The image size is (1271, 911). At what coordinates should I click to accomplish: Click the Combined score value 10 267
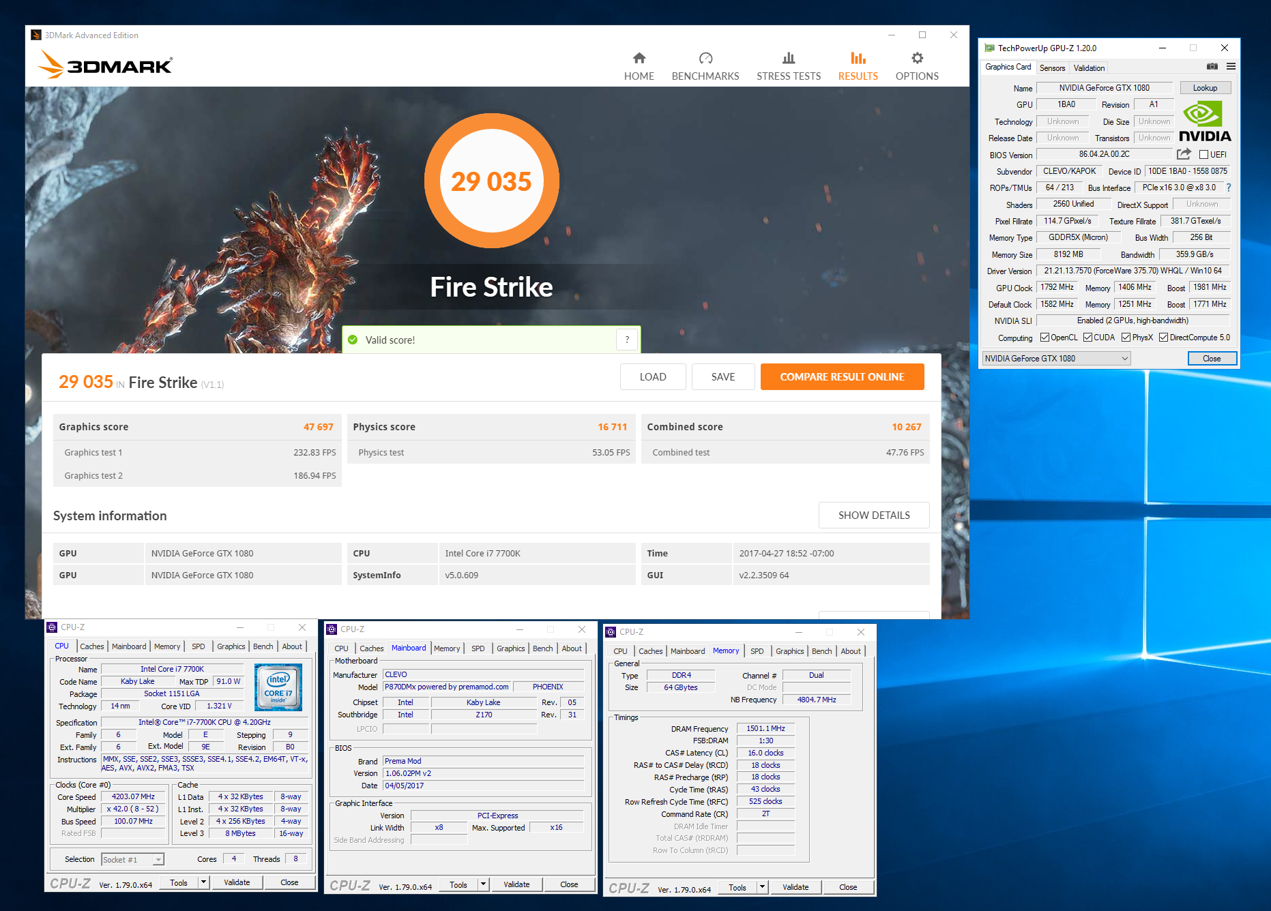[907, 427]
